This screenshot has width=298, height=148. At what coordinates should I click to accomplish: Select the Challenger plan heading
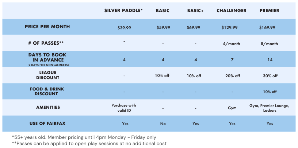pyautogui.click(x=232, y=11)
